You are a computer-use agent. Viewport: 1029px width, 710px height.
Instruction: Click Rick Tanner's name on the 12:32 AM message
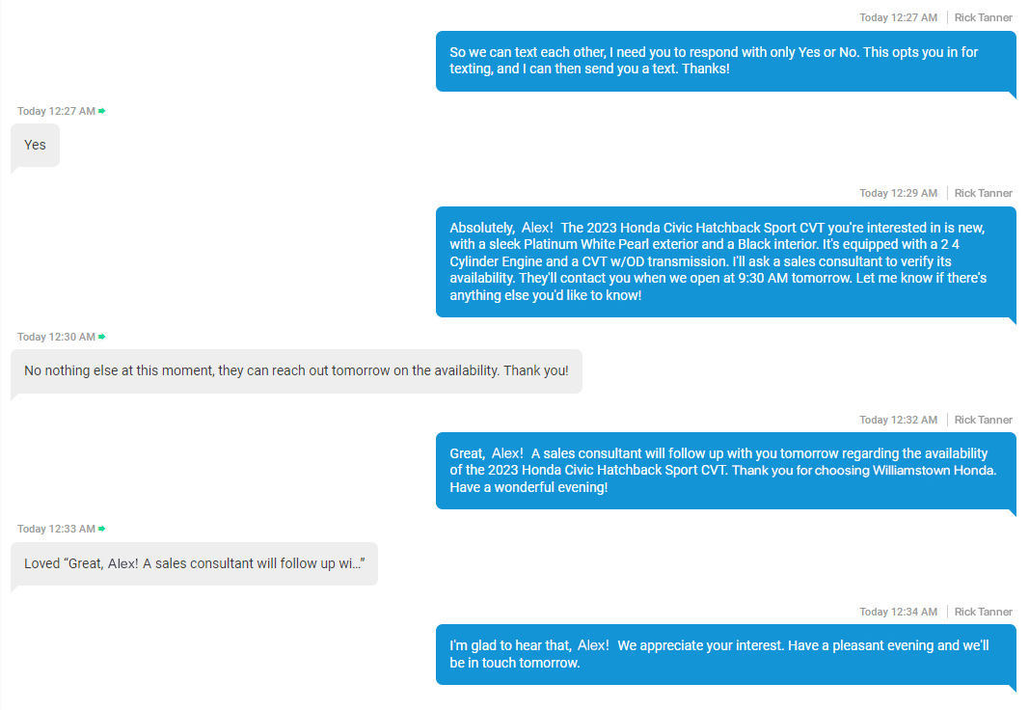pos(983,420)
